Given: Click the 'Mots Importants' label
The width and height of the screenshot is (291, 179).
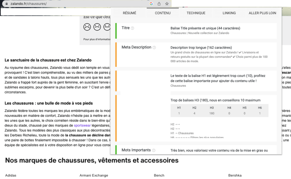Looking at the screenshot, I should tap(136, 150).
